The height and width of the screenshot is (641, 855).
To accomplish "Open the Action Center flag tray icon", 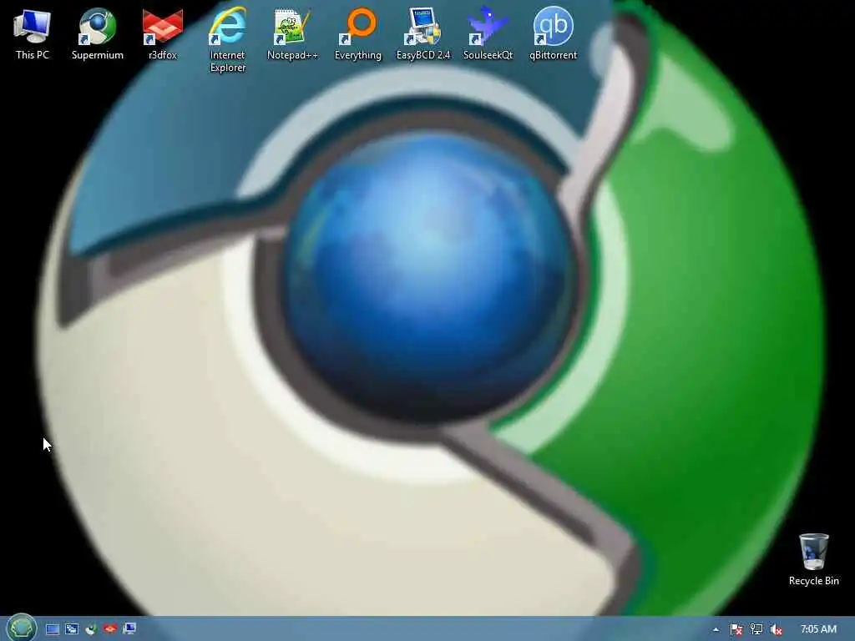I will [736, 629].
